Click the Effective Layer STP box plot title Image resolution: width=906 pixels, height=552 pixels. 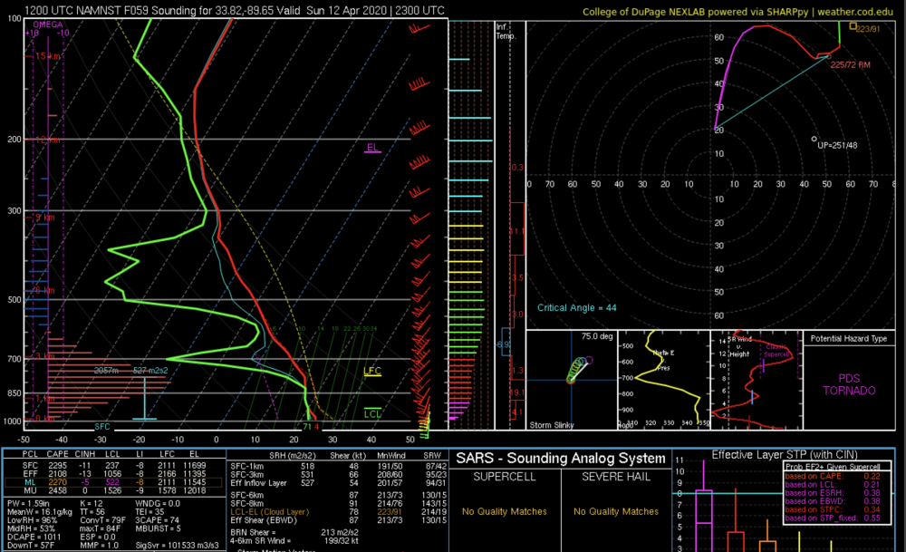point(788,454)
